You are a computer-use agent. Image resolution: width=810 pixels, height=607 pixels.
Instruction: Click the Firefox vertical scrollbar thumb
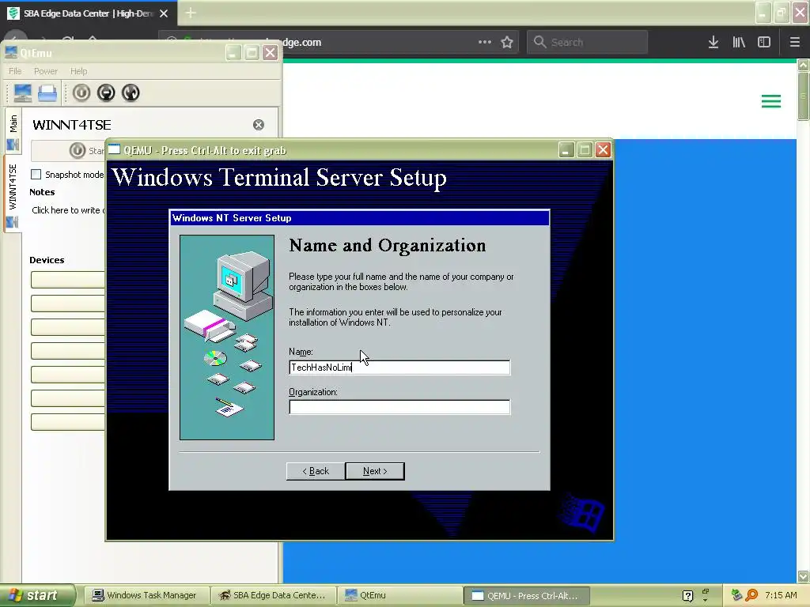[803, 96]
